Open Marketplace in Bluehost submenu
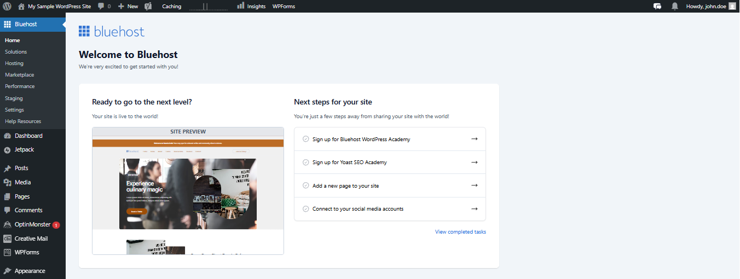 19,75
